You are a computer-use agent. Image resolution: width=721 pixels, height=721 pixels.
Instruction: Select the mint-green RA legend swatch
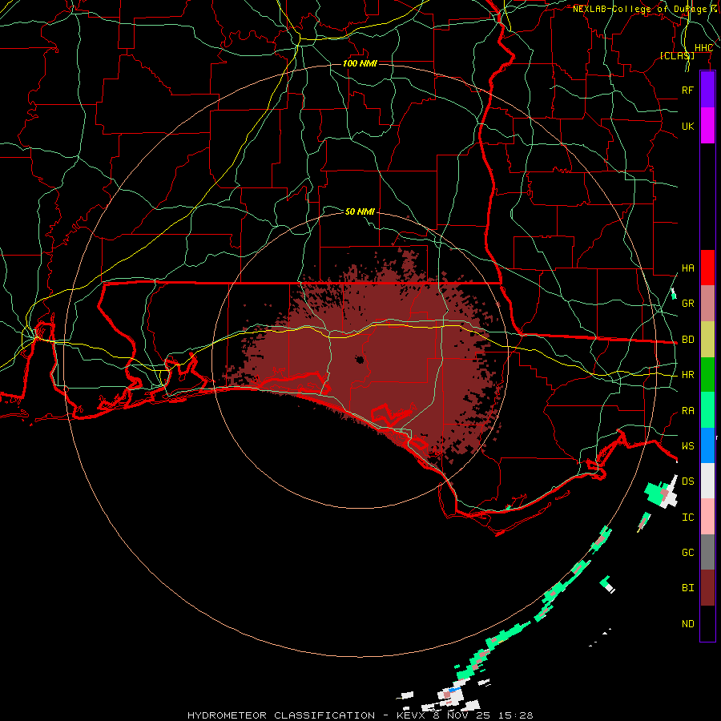[707, 410]
